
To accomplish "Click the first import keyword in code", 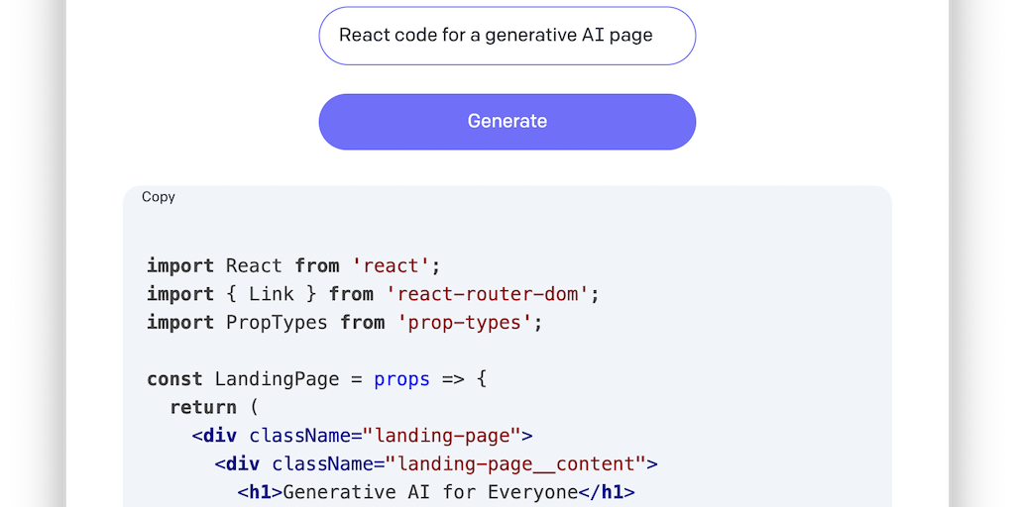I will 180,265.
